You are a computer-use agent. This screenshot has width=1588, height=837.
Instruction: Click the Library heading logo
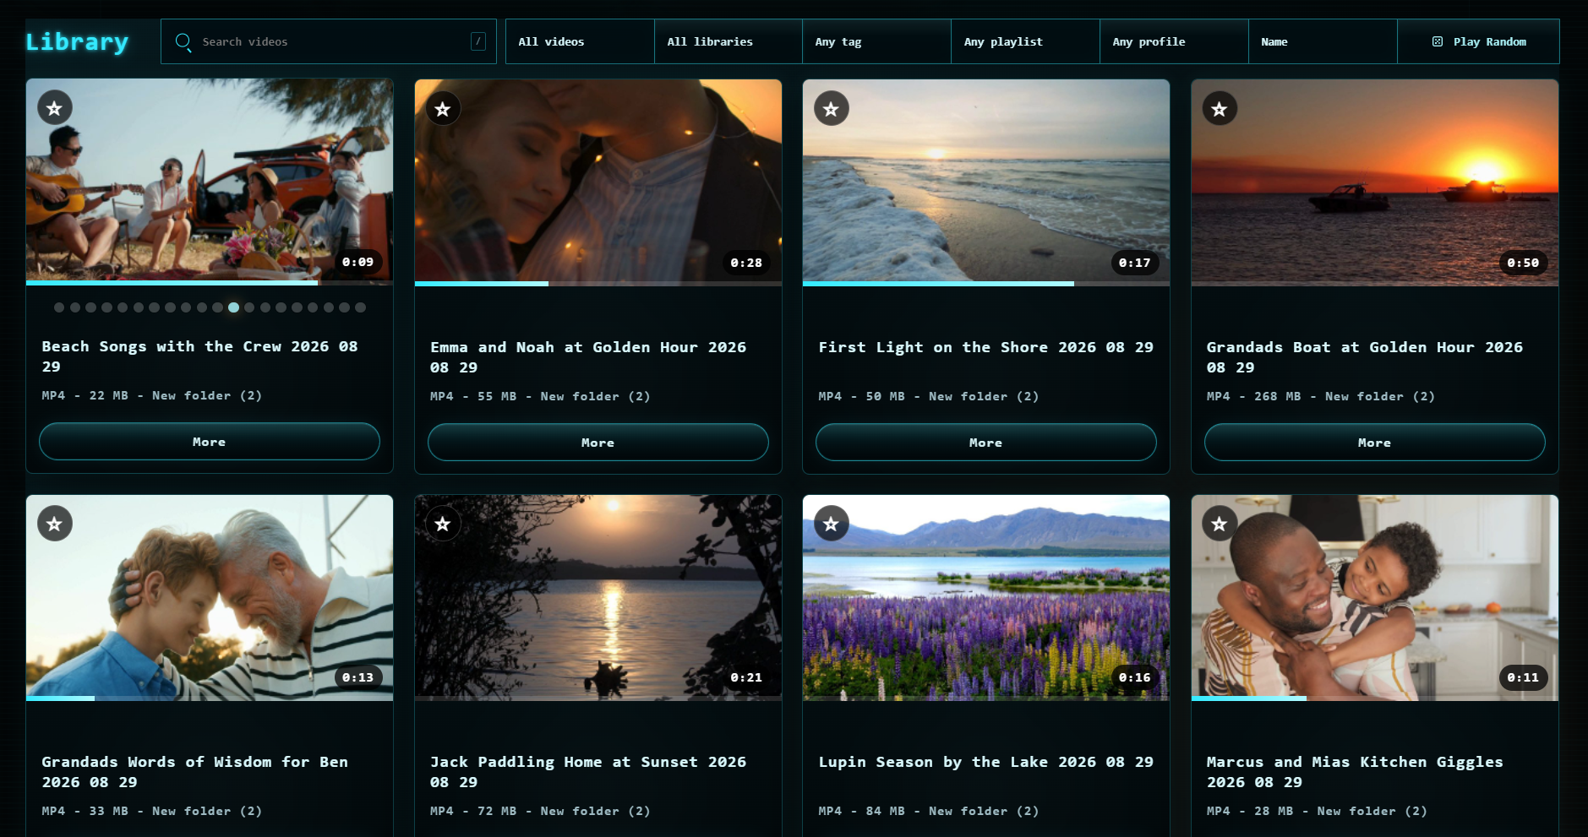pyautogui.click(x=77, y=41)
